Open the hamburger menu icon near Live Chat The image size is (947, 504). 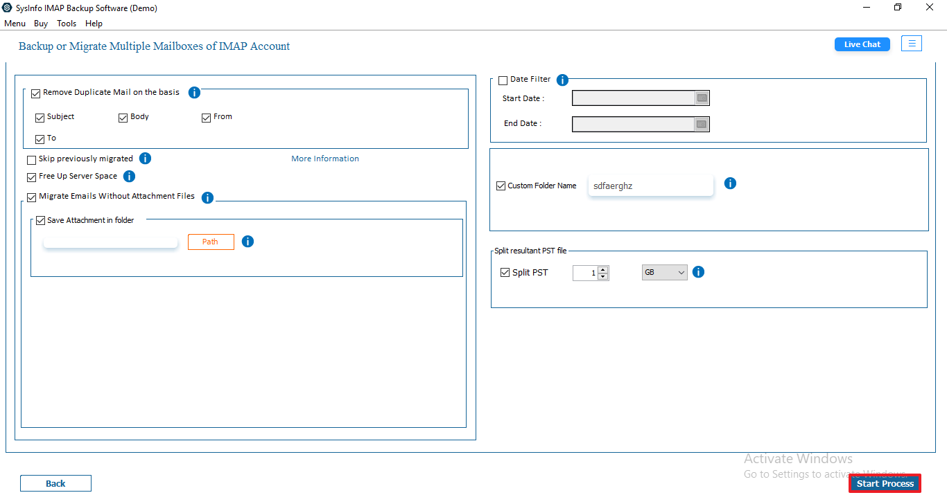coord(912,44)
